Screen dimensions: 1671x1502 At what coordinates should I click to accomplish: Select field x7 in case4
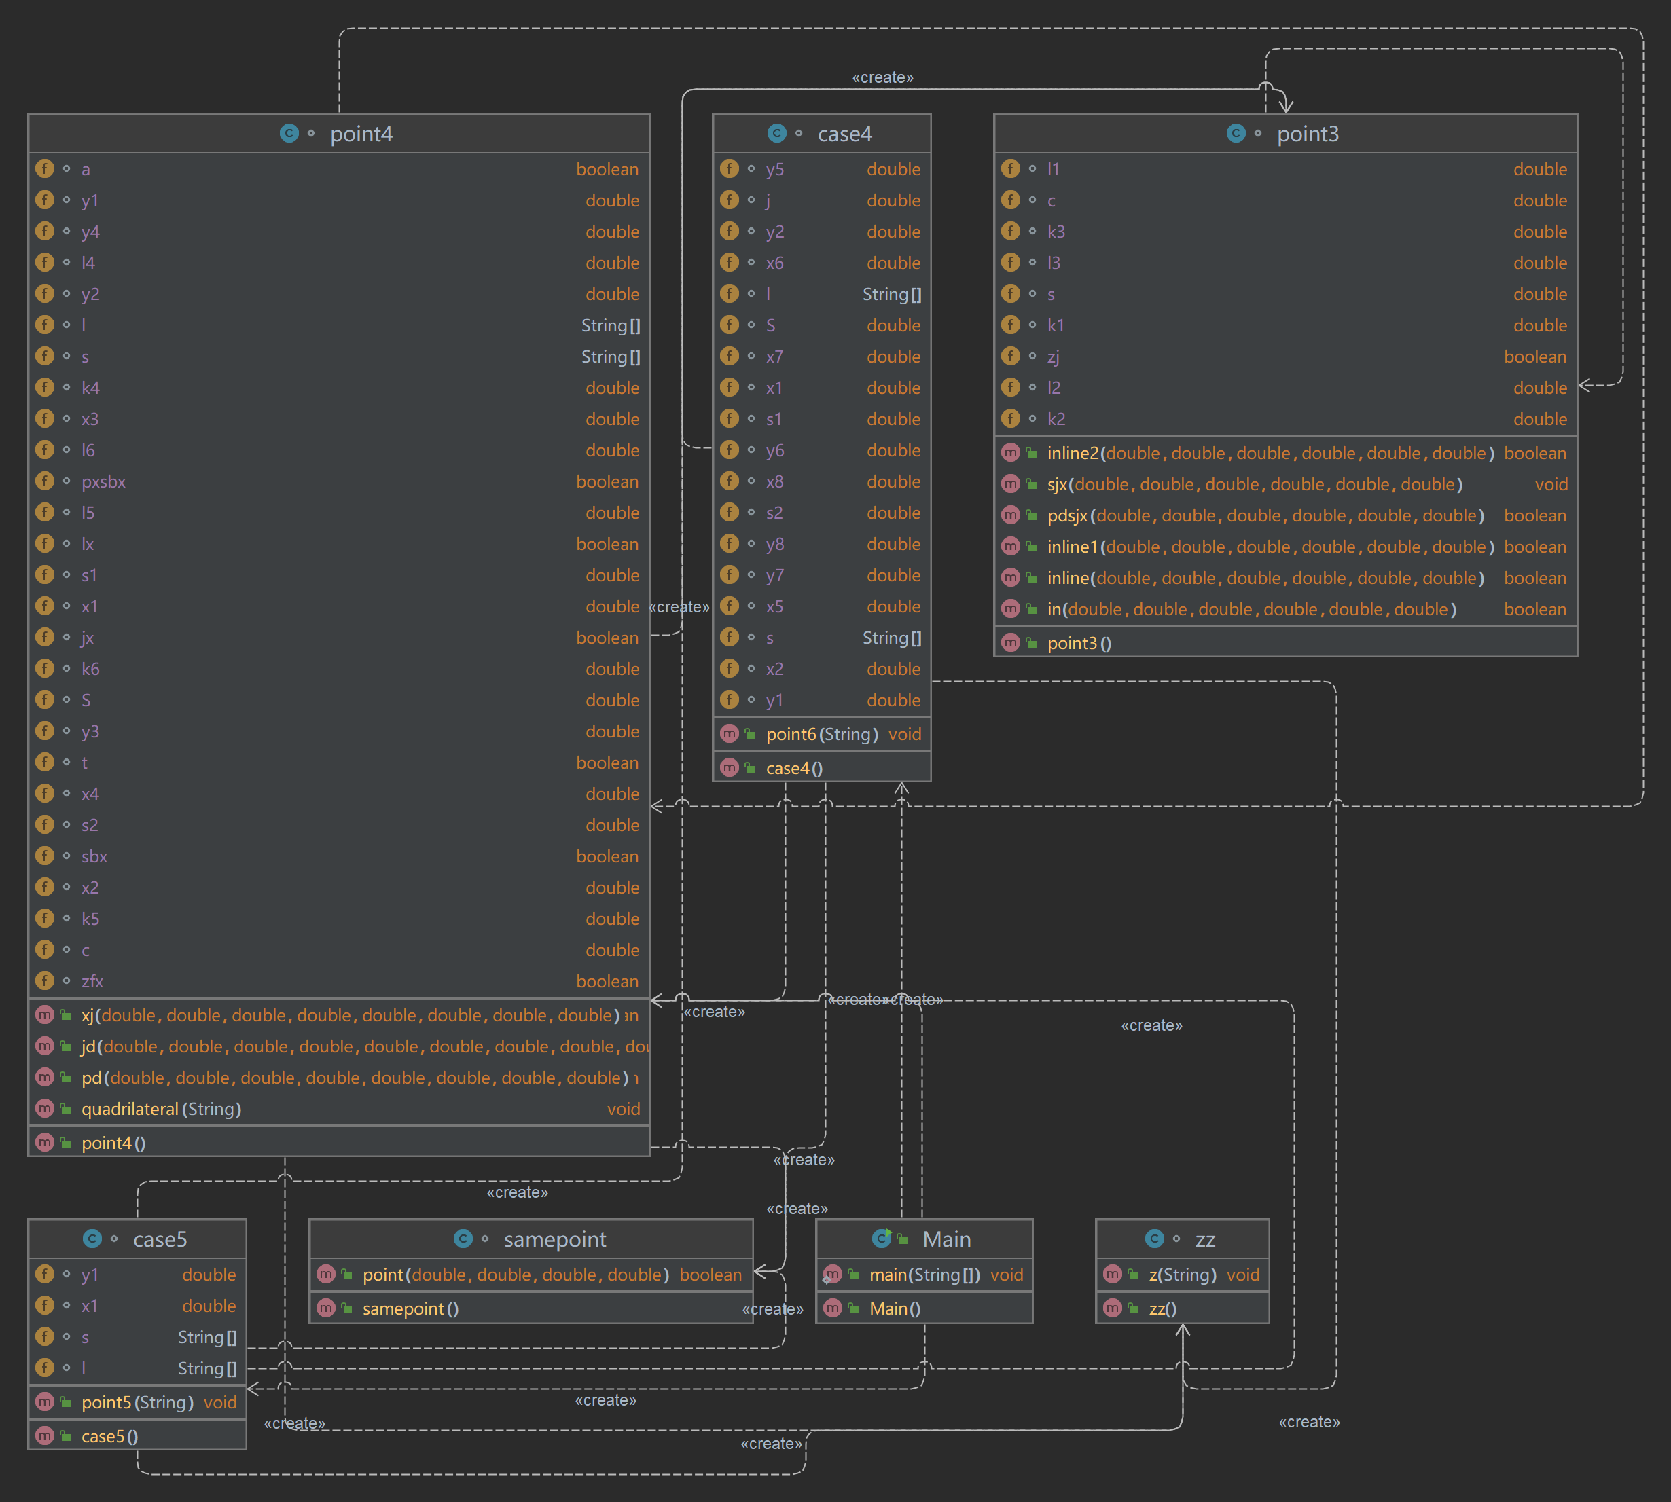pos(821,356)
